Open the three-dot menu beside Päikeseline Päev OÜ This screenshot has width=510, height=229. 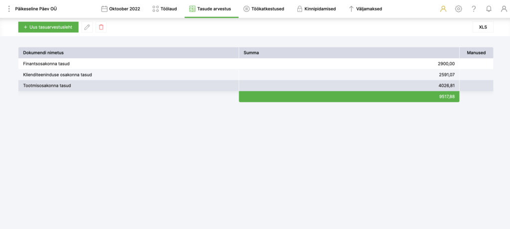(9, 9)
